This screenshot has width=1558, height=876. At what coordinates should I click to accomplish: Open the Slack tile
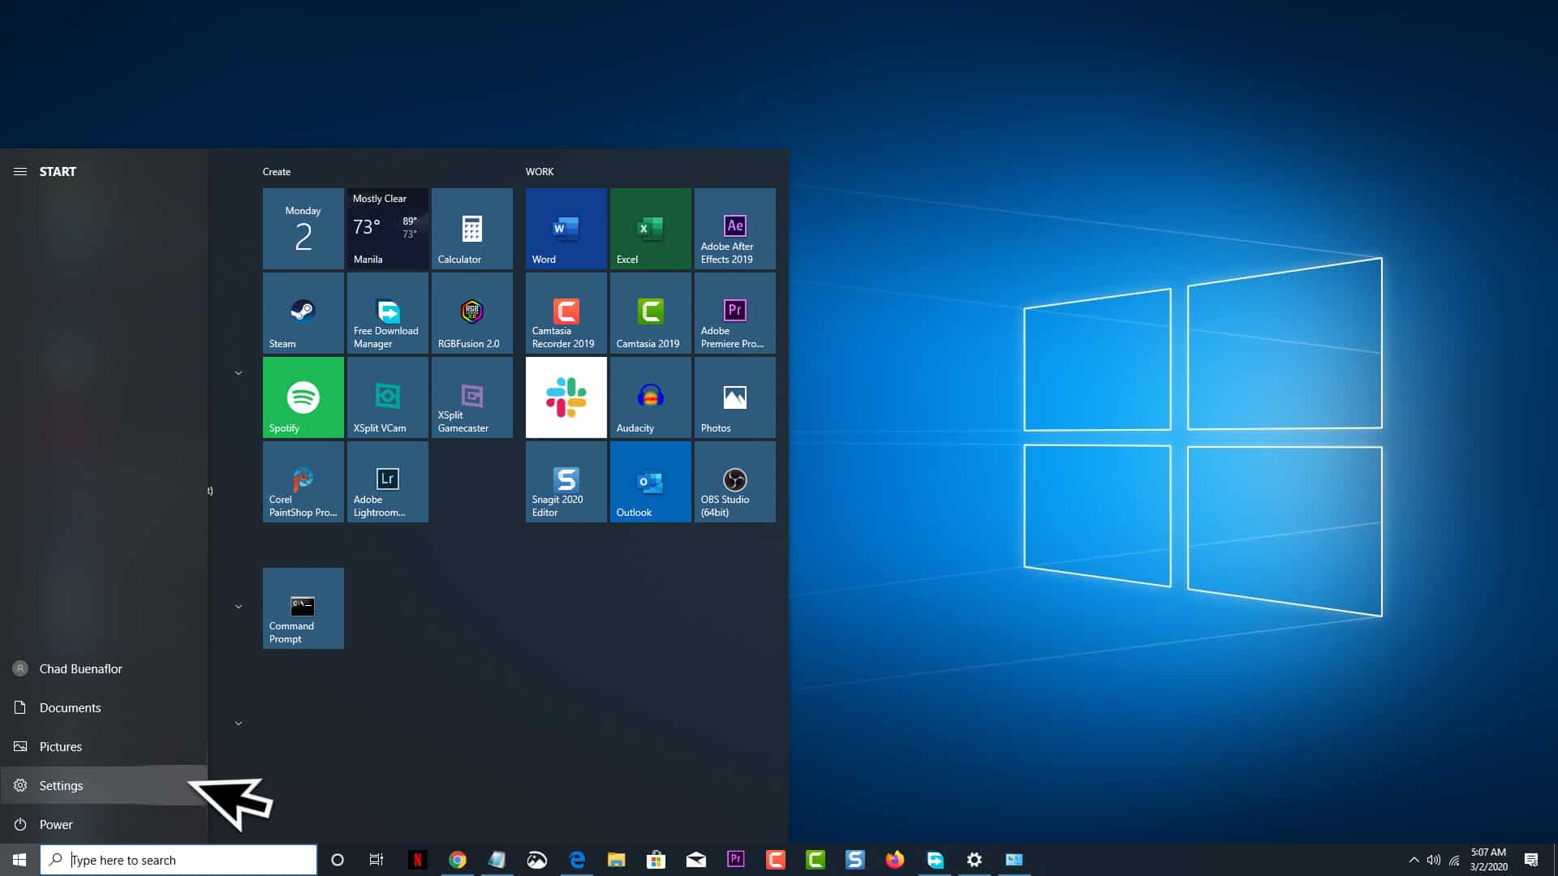tap(566, 397)
